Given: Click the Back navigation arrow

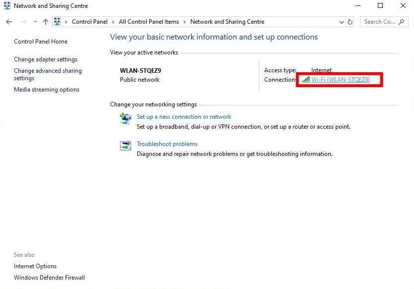Looking at the screenshot, I should (9, 22).
